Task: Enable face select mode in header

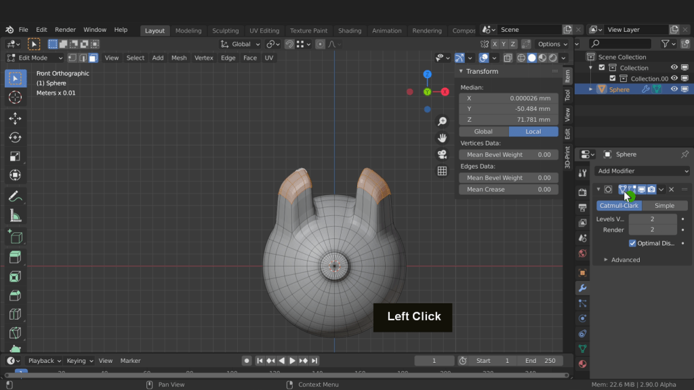Action: pyautogui.click(x=93, y=58)
